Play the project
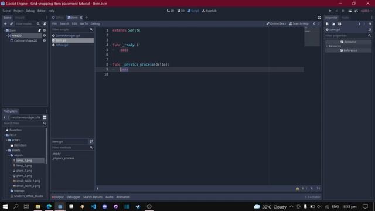 [330, 11]
